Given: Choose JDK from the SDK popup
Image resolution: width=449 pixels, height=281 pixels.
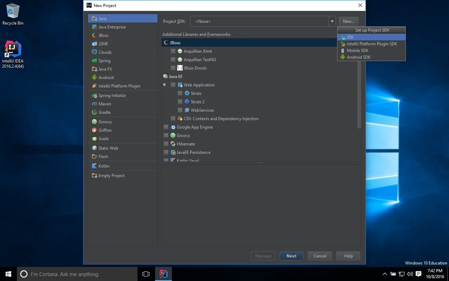Looking at the screenshot, I should point(371,37).
